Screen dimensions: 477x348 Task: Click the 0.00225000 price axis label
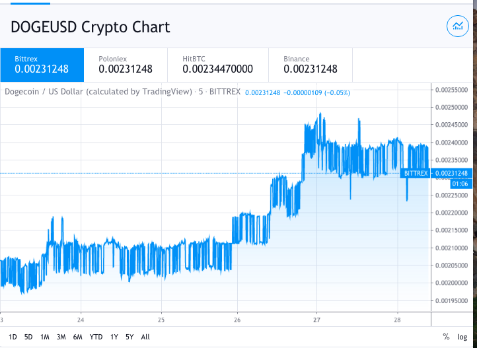[x=451, y=195]
